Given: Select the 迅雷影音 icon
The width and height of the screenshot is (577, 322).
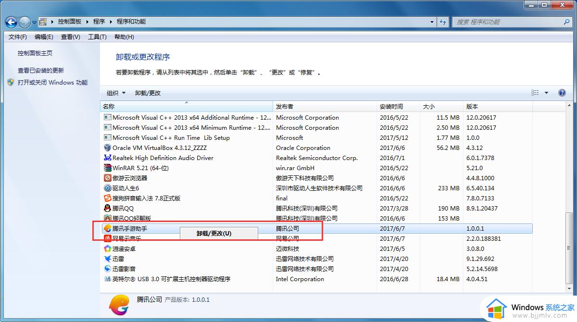Looking at the screenshot, I should pyautogui.click(x=108, y=269).
